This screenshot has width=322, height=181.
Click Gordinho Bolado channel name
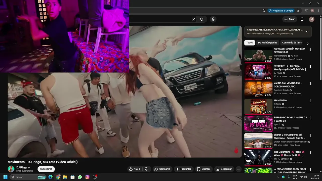click(281, 90)
